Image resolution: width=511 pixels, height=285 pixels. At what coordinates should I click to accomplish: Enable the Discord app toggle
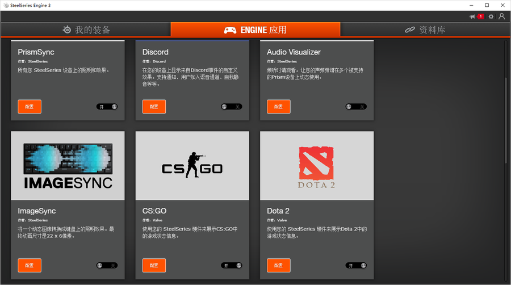pyautogui.click(x=232, y=107)
